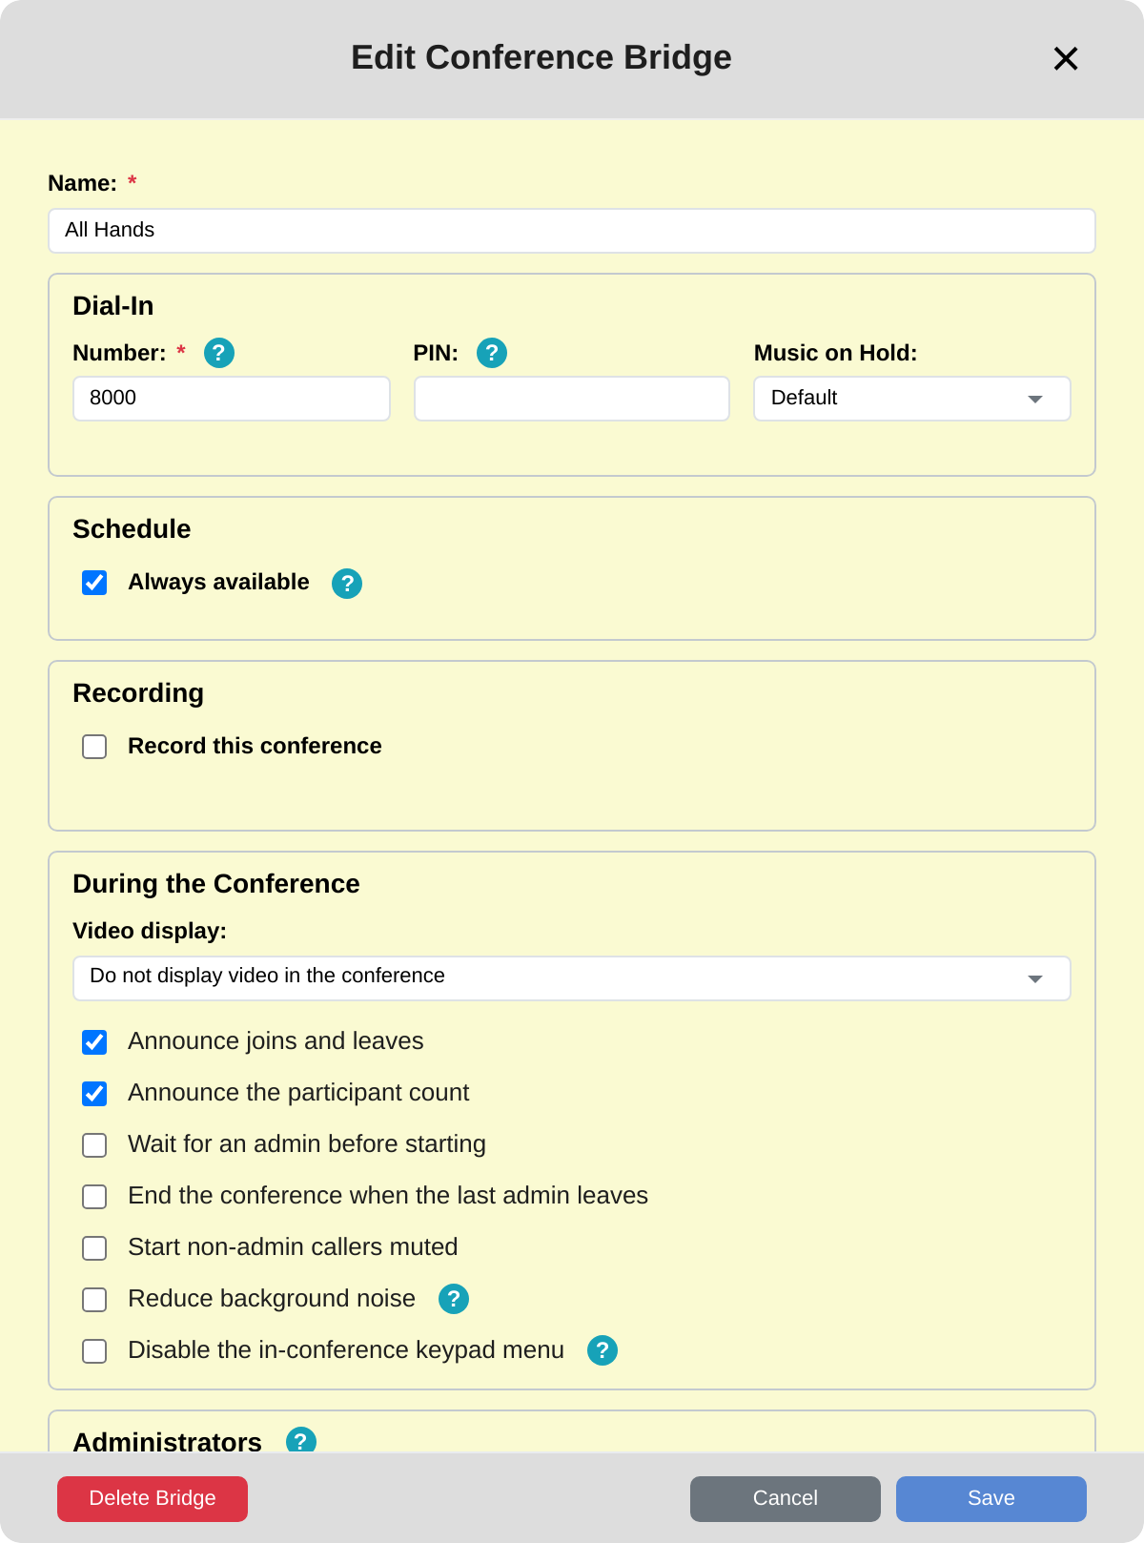Show help for Reduce background noise
The width and height of the screenshot is (1144, 1543).
pyautogui.click(x=454, y=1299)
